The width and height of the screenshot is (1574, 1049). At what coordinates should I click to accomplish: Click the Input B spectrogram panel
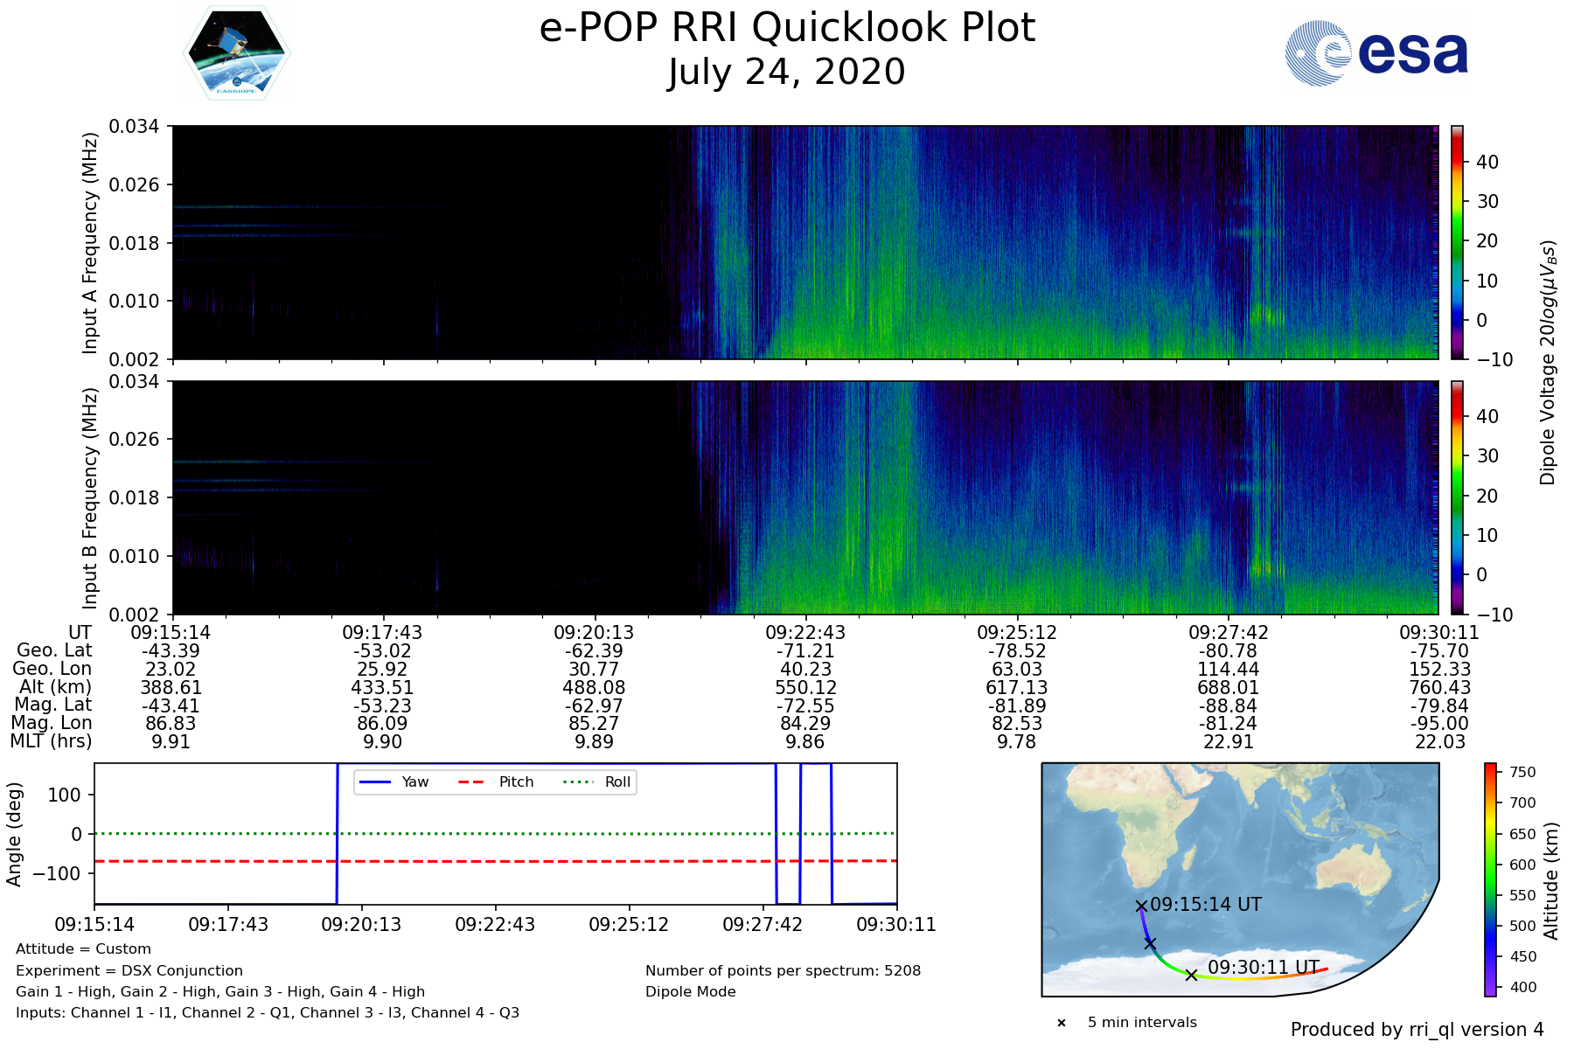click(x=804, y=497)
